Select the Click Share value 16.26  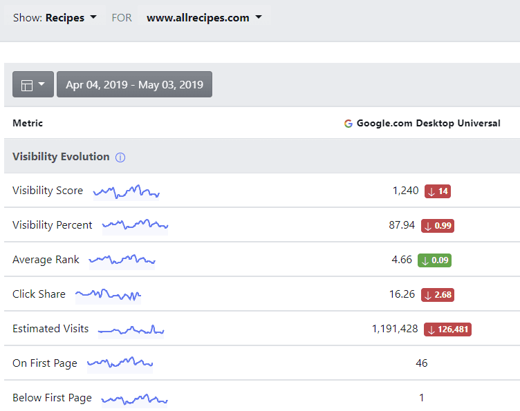point(402,294)
